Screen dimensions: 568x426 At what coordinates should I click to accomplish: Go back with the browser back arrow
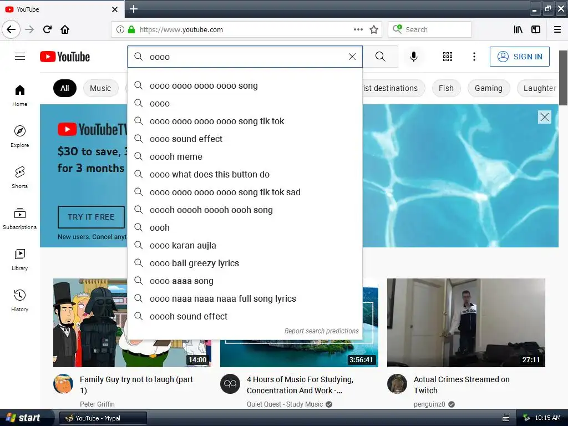coord(11,29)
